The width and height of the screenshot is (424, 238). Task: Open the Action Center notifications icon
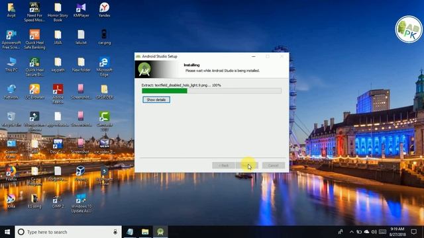coord(413,232)
